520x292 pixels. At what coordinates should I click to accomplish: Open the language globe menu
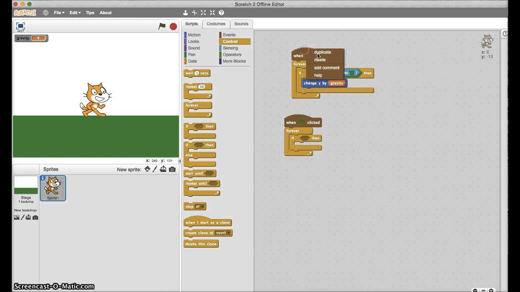point(45,13)
